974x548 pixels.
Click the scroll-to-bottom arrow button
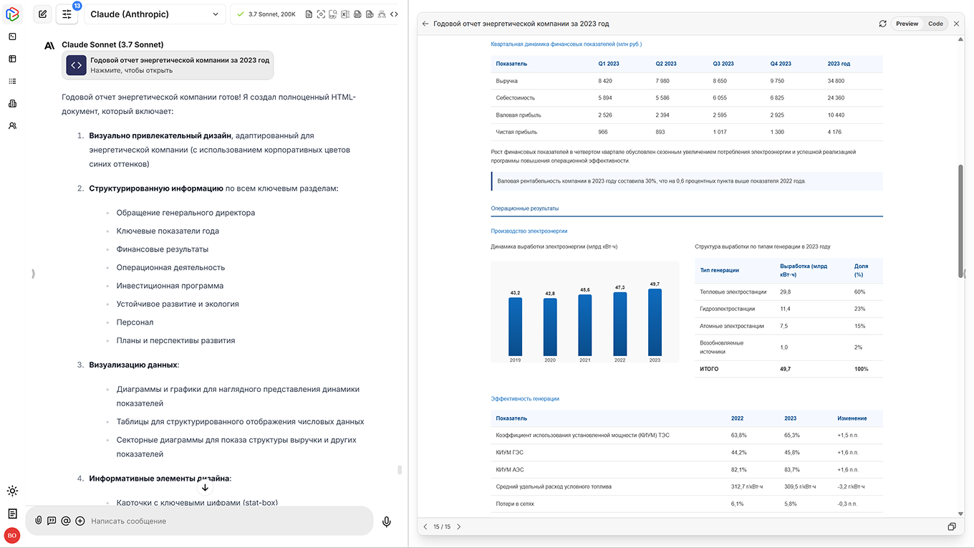coord(205,488)
